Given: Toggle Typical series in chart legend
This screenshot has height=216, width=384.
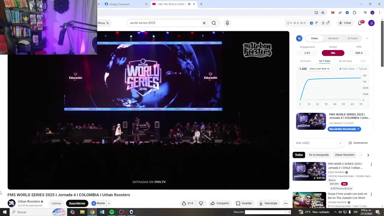Looking at the screenshot, I should click(361, 69).
